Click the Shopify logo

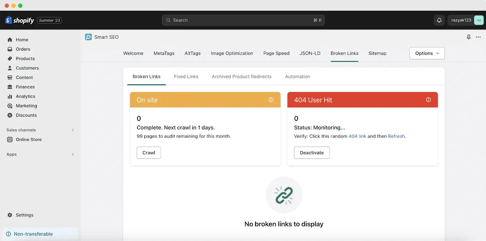click(x=19, y=20)
